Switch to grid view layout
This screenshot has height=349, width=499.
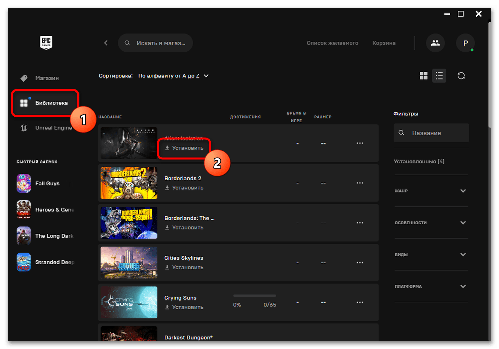[424, 76]
